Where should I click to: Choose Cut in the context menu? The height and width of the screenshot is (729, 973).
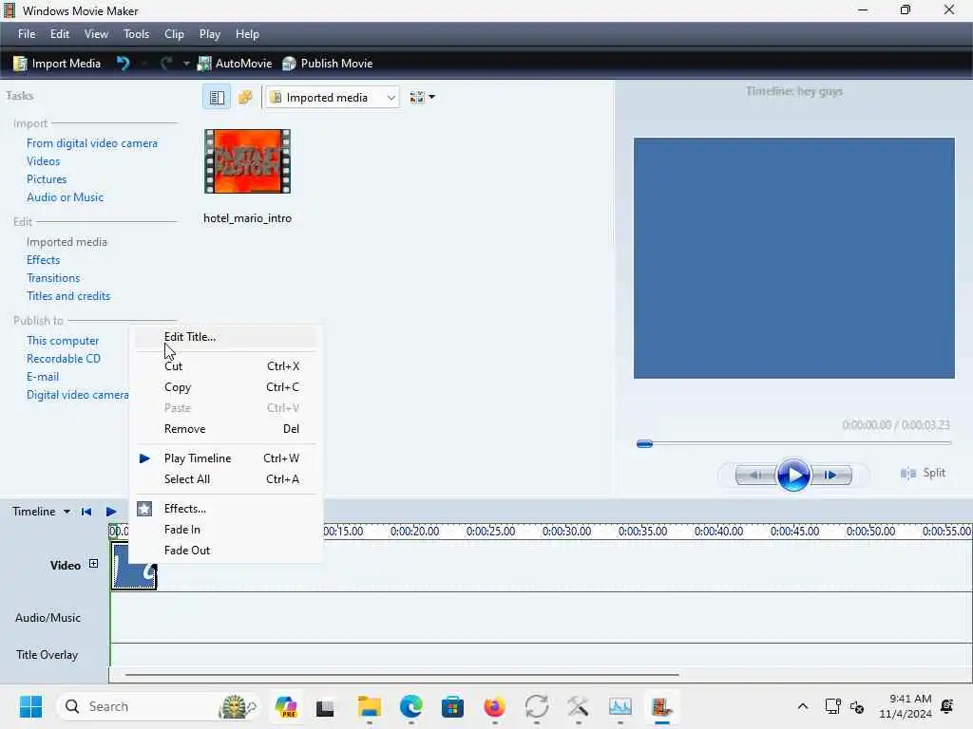point(226,365)
